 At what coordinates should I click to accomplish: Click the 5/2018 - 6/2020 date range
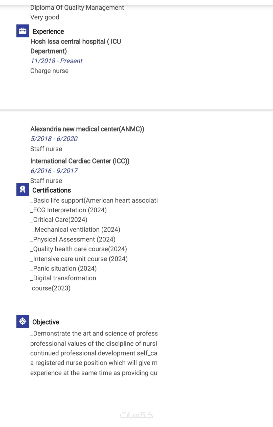coord(54,139)
